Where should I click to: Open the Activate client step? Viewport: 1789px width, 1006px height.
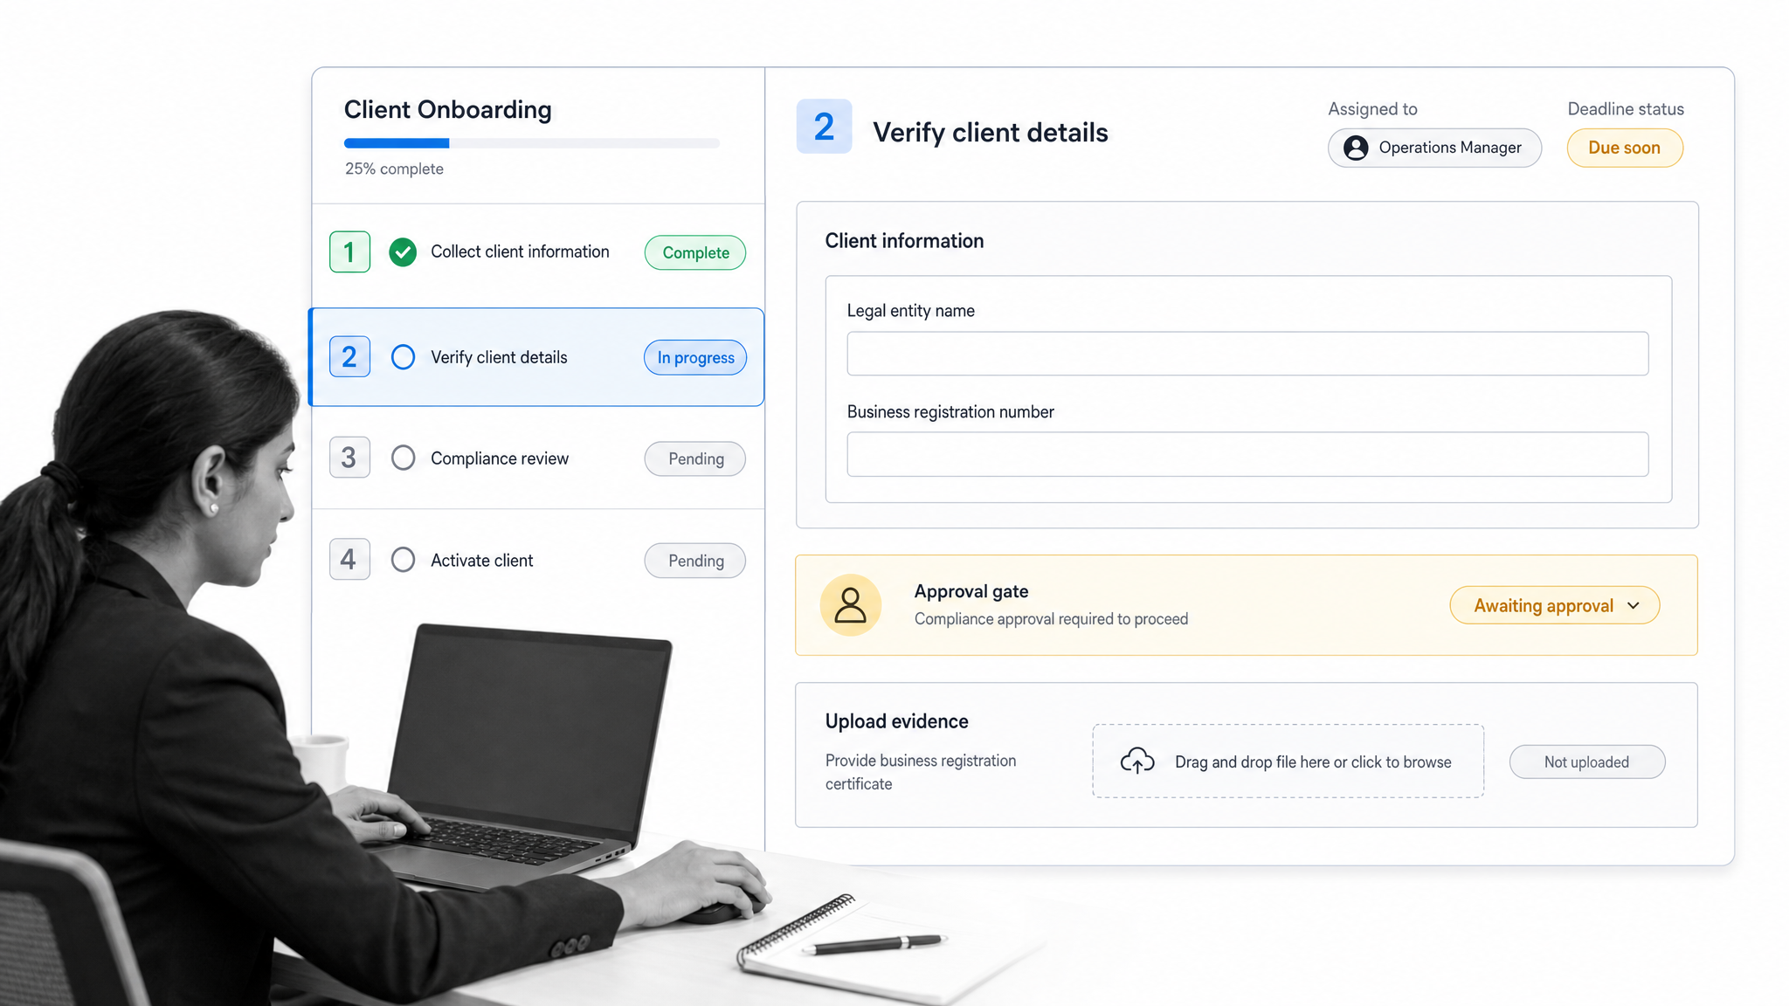[x=537, y=560]
